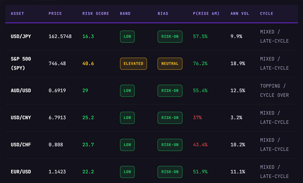
Task: Click the RISK-ON bias badge for USD/CHF
Action: point(170,145)
